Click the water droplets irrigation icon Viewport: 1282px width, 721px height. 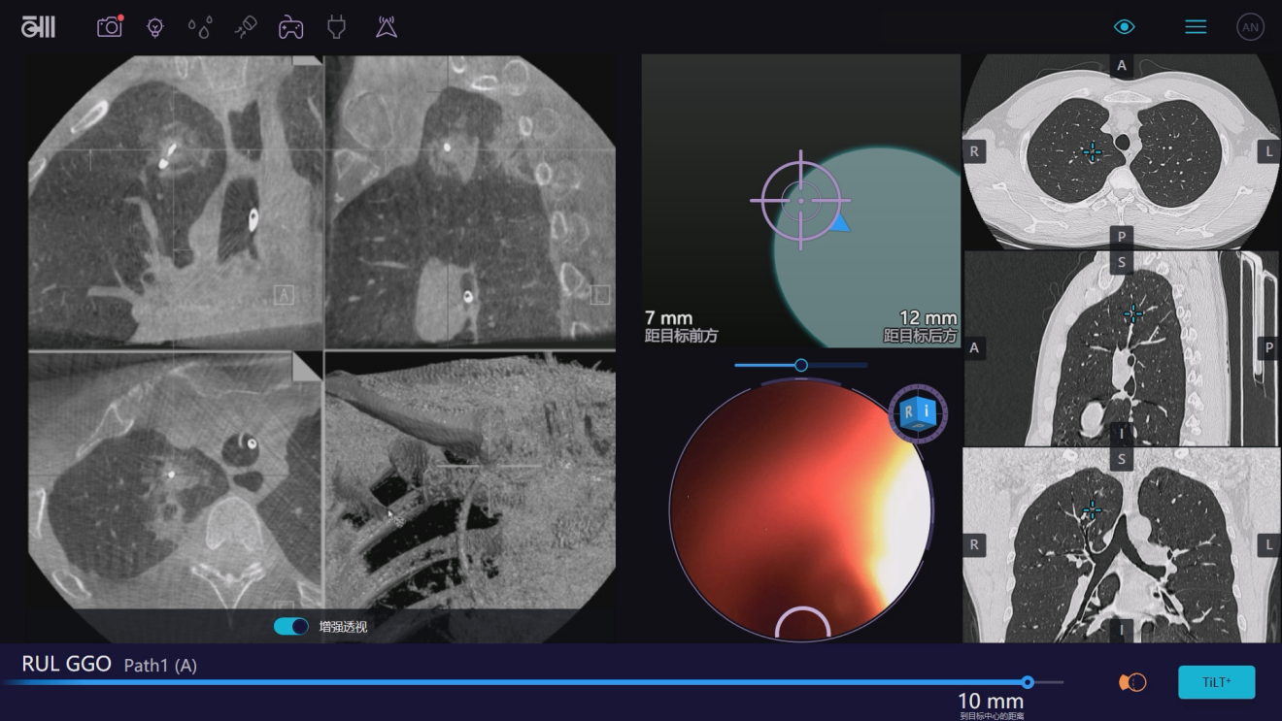pos(200,28)
